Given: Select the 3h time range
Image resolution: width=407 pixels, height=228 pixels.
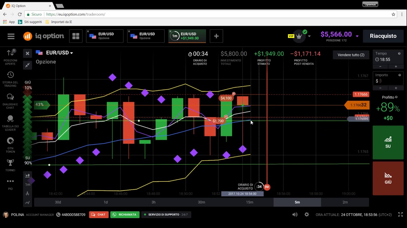Looking at the screenshot, I should coord(154,202).
